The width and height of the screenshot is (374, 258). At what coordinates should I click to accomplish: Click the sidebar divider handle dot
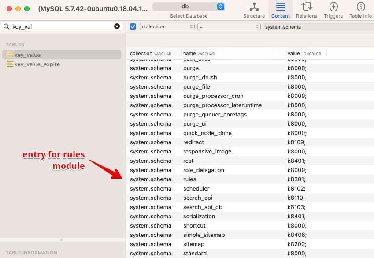pyautogui.click(x=62, y=240)
